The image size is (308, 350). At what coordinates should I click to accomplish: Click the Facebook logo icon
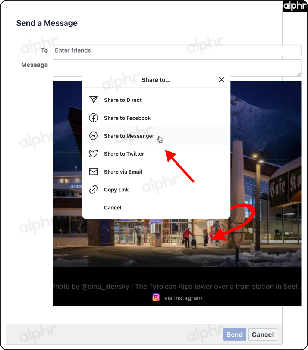(94, 118)
